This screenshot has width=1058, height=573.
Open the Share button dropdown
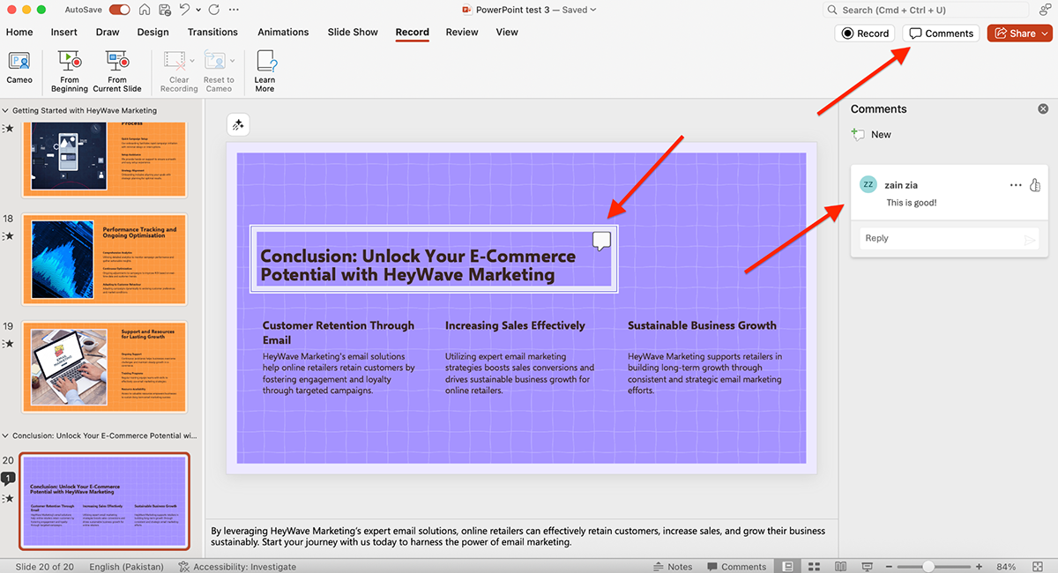coord(1046,33)
